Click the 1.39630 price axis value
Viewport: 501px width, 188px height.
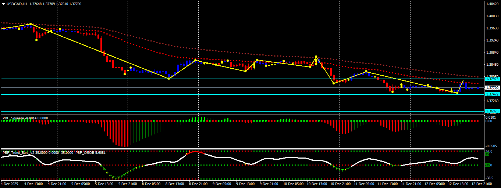[493, 28]
